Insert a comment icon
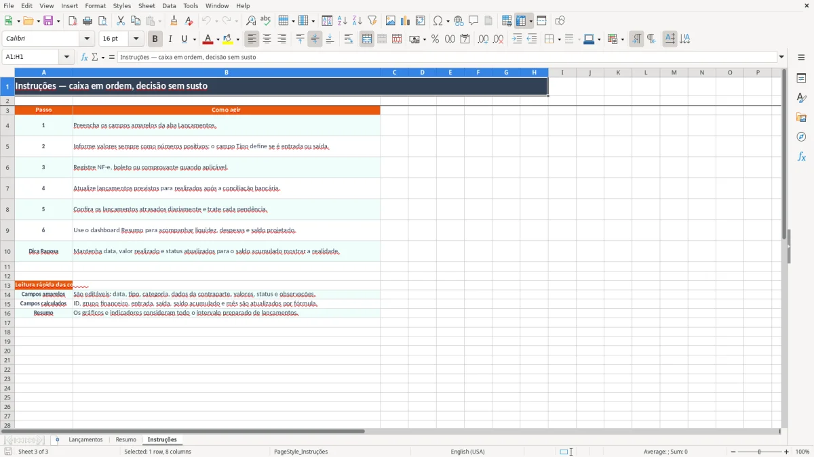The width and height of the screenshot is (814, 457). click(x=473, y=21)
